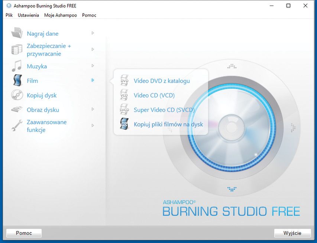Open the Plik menu
Image resolution: width=317 pixels, height=243 pixels.
(9, 15)
